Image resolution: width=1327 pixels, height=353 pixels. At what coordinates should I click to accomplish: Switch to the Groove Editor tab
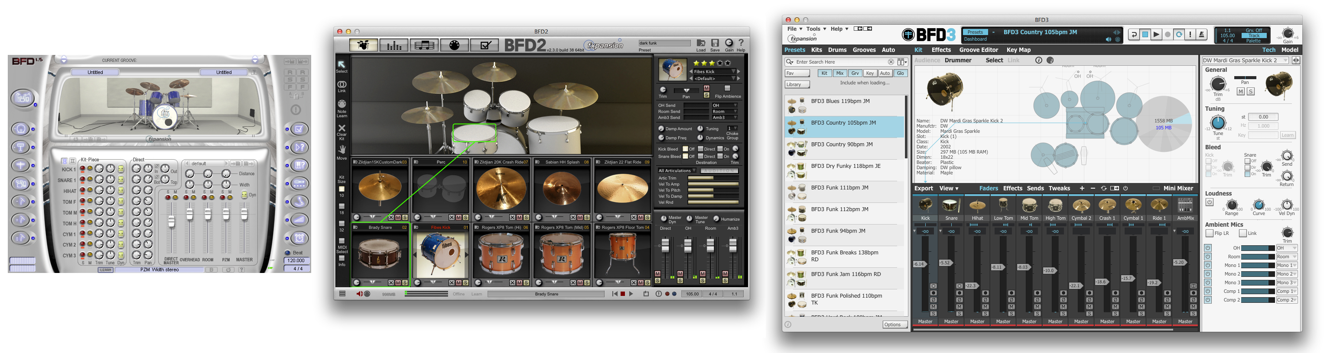(x=978, y=50)
